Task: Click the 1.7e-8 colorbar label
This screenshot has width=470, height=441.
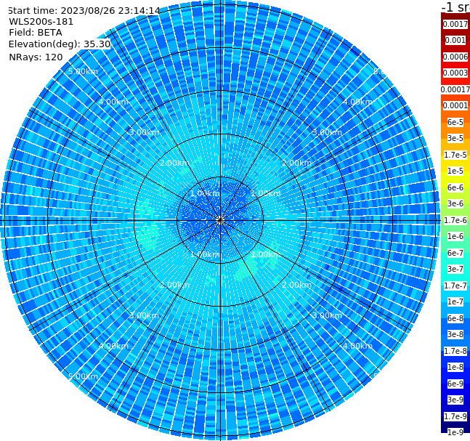Action: tap(455, 351)
